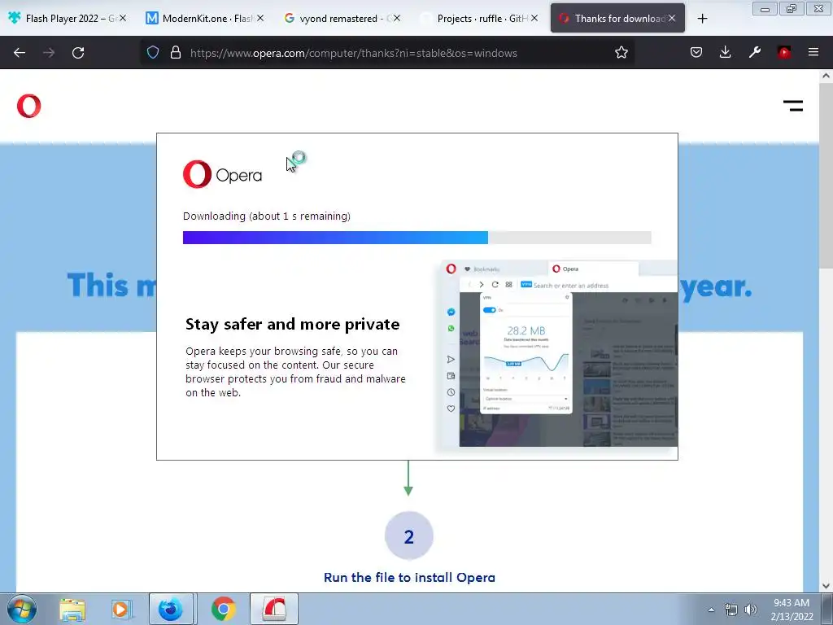833x625 pixels.
Task: Open Windows Explorer from taskbar
Action: (x=72, y=610)
